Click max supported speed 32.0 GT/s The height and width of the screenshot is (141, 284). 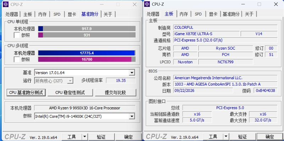coord(263,120)
